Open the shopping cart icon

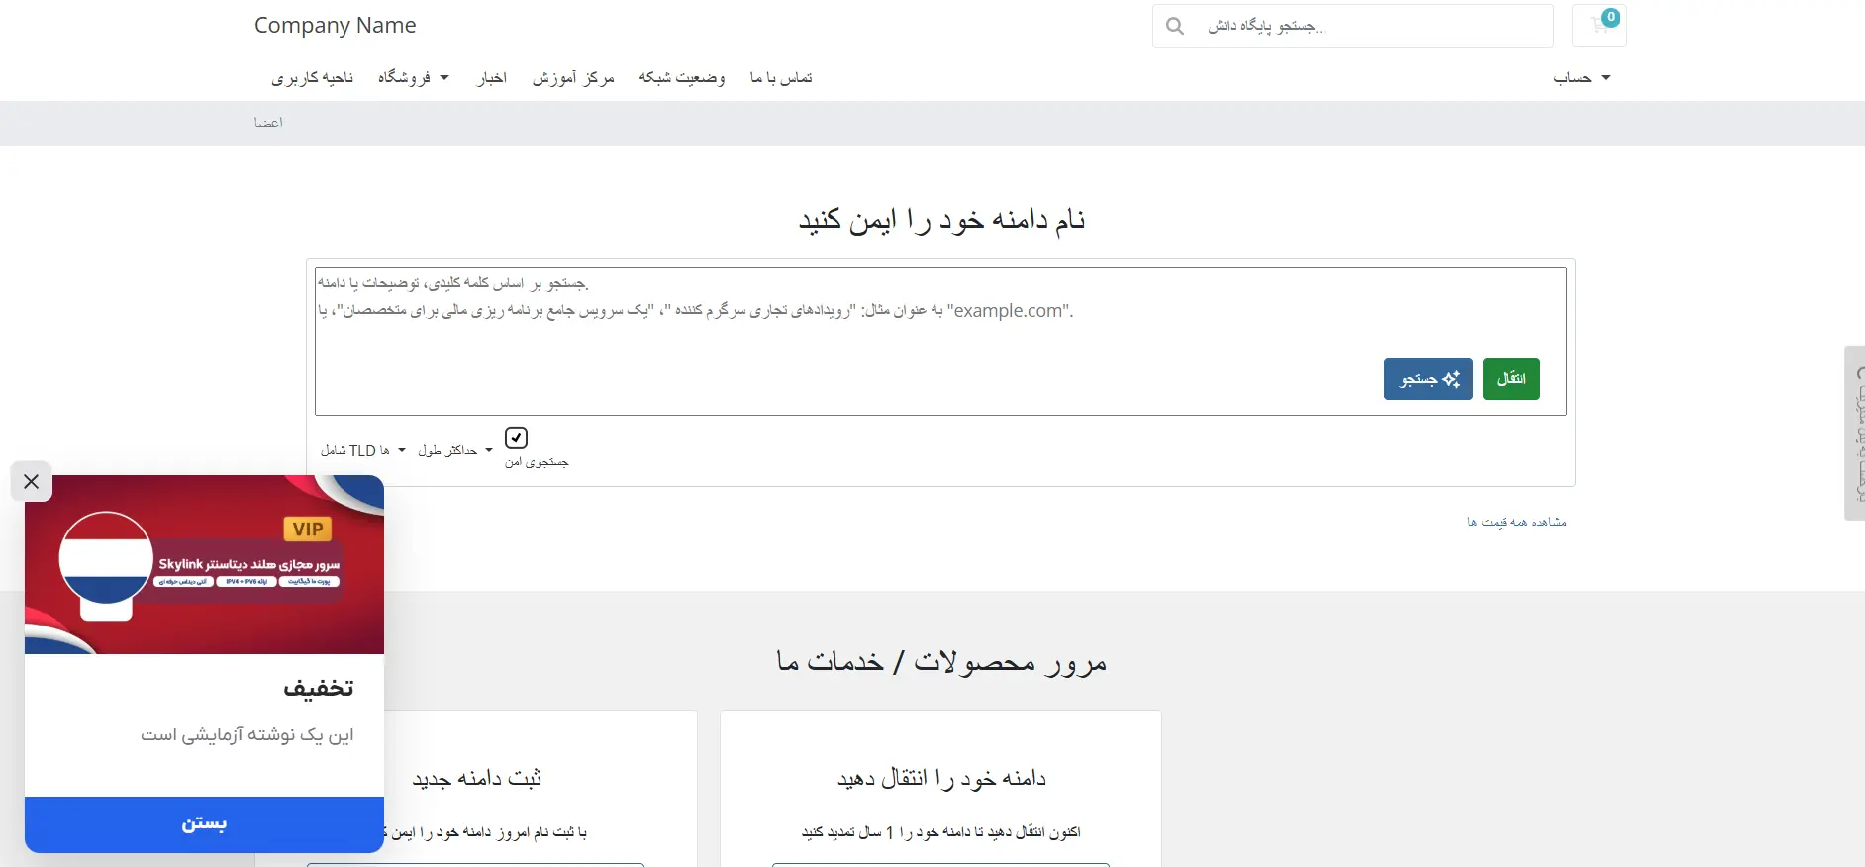1599,26
